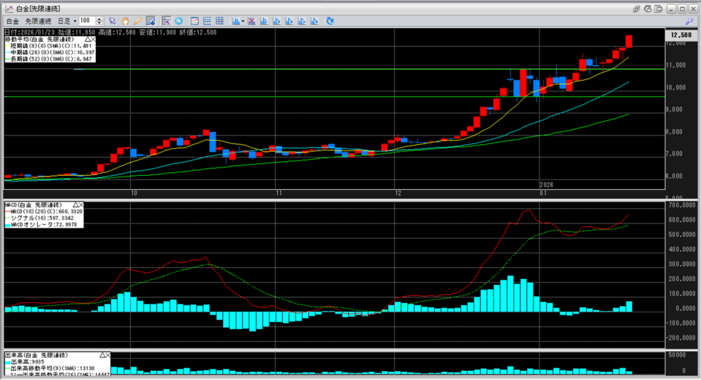The width and height of the screenshot is (701, 380).
Task: Close the MACD legend box
Action: (79, 204)
